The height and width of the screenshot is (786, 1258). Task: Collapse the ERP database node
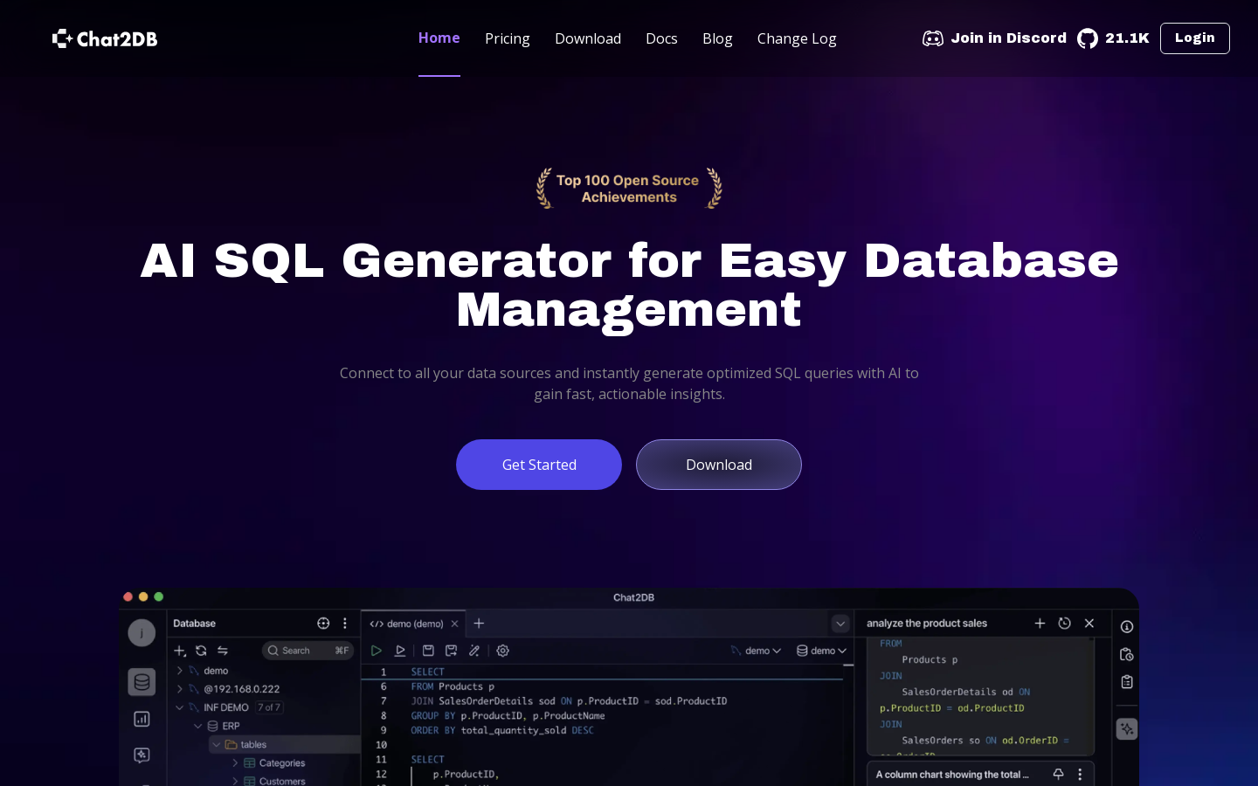click(198, 726)
